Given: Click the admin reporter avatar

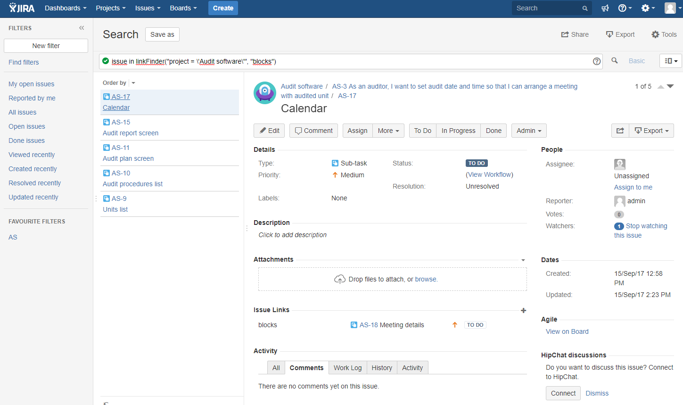Looking at the screenshot, I should click(620, 201).
